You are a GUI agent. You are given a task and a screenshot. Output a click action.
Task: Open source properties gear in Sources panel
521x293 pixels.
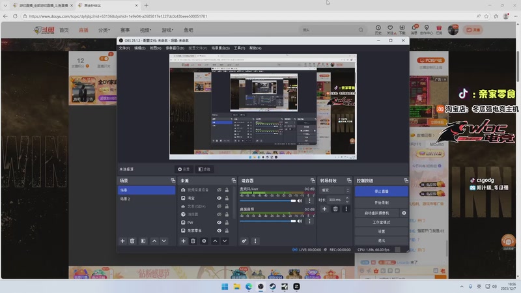pos(204,241)
